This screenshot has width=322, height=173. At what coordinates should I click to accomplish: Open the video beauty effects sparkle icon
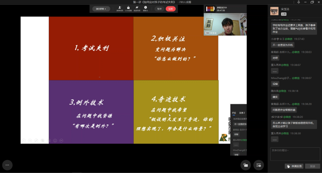coord(137,8)
